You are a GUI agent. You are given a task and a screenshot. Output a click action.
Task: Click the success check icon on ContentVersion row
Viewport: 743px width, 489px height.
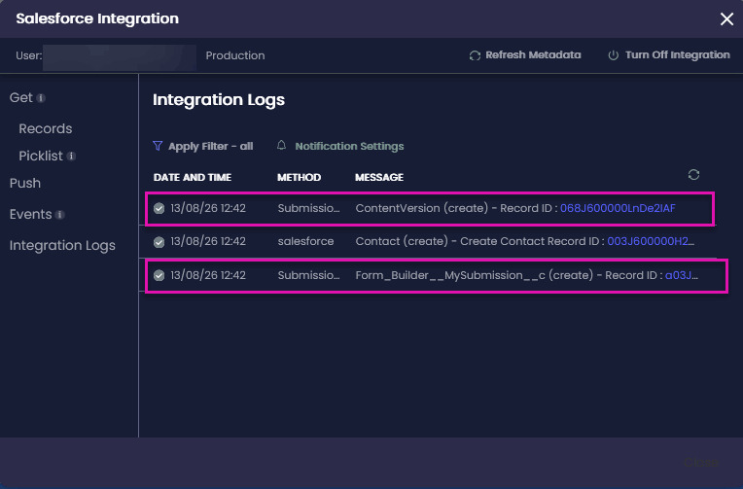[x=159, y=208]
